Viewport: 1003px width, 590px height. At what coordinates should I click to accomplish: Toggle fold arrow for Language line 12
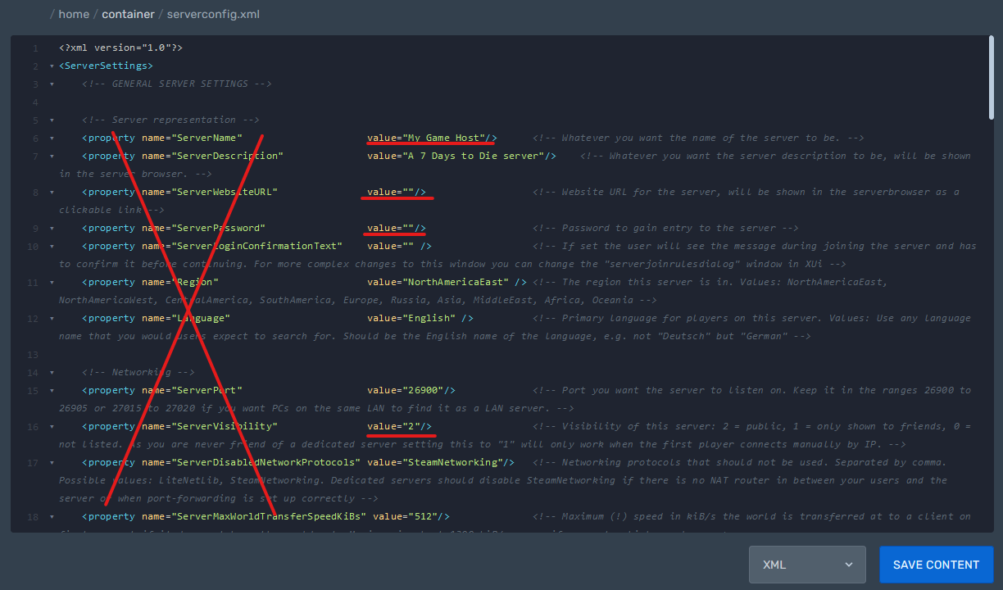tap(52, 319)
